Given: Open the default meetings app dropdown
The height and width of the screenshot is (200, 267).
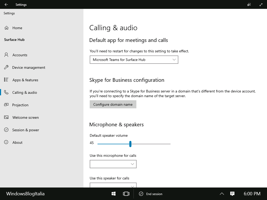Looking at the screenshot, I should [x=134, y=60].
